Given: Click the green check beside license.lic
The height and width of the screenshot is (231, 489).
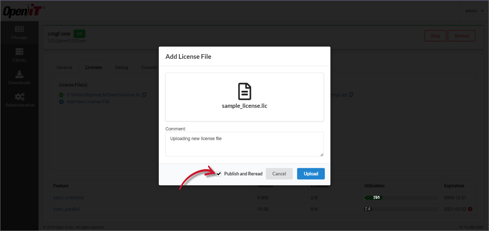Looking at the screenshot, I should 61,95.
